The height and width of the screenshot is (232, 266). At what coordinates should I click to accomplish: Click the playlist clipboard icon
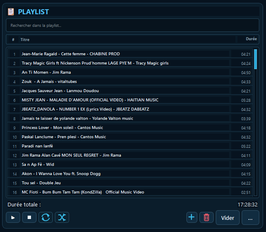11,12
